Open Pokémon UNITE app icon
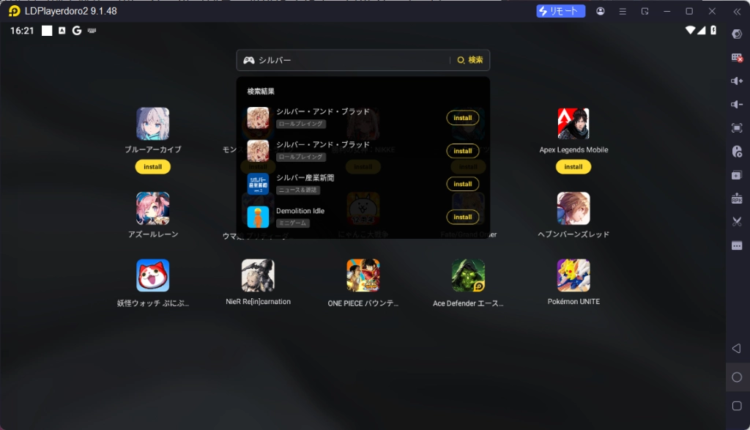The image size is (750, 430). [x=573, y=275]
